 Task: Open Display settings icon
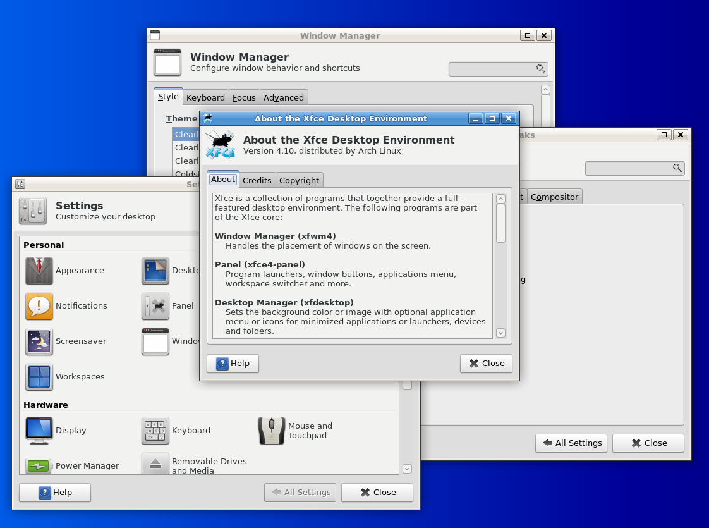(x=39, y=430)
